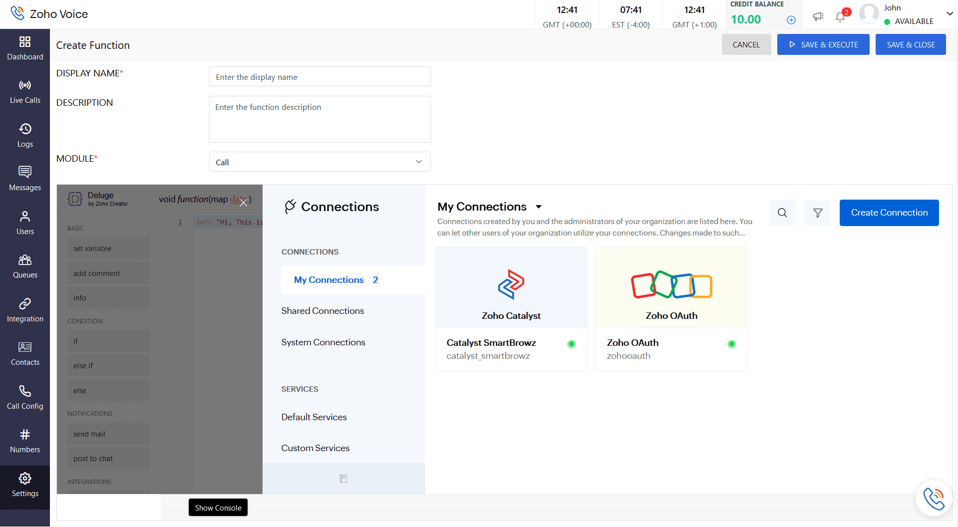Open the notifications bell
The height and width of the screenshot is (527, 958).
click(840, 17)
